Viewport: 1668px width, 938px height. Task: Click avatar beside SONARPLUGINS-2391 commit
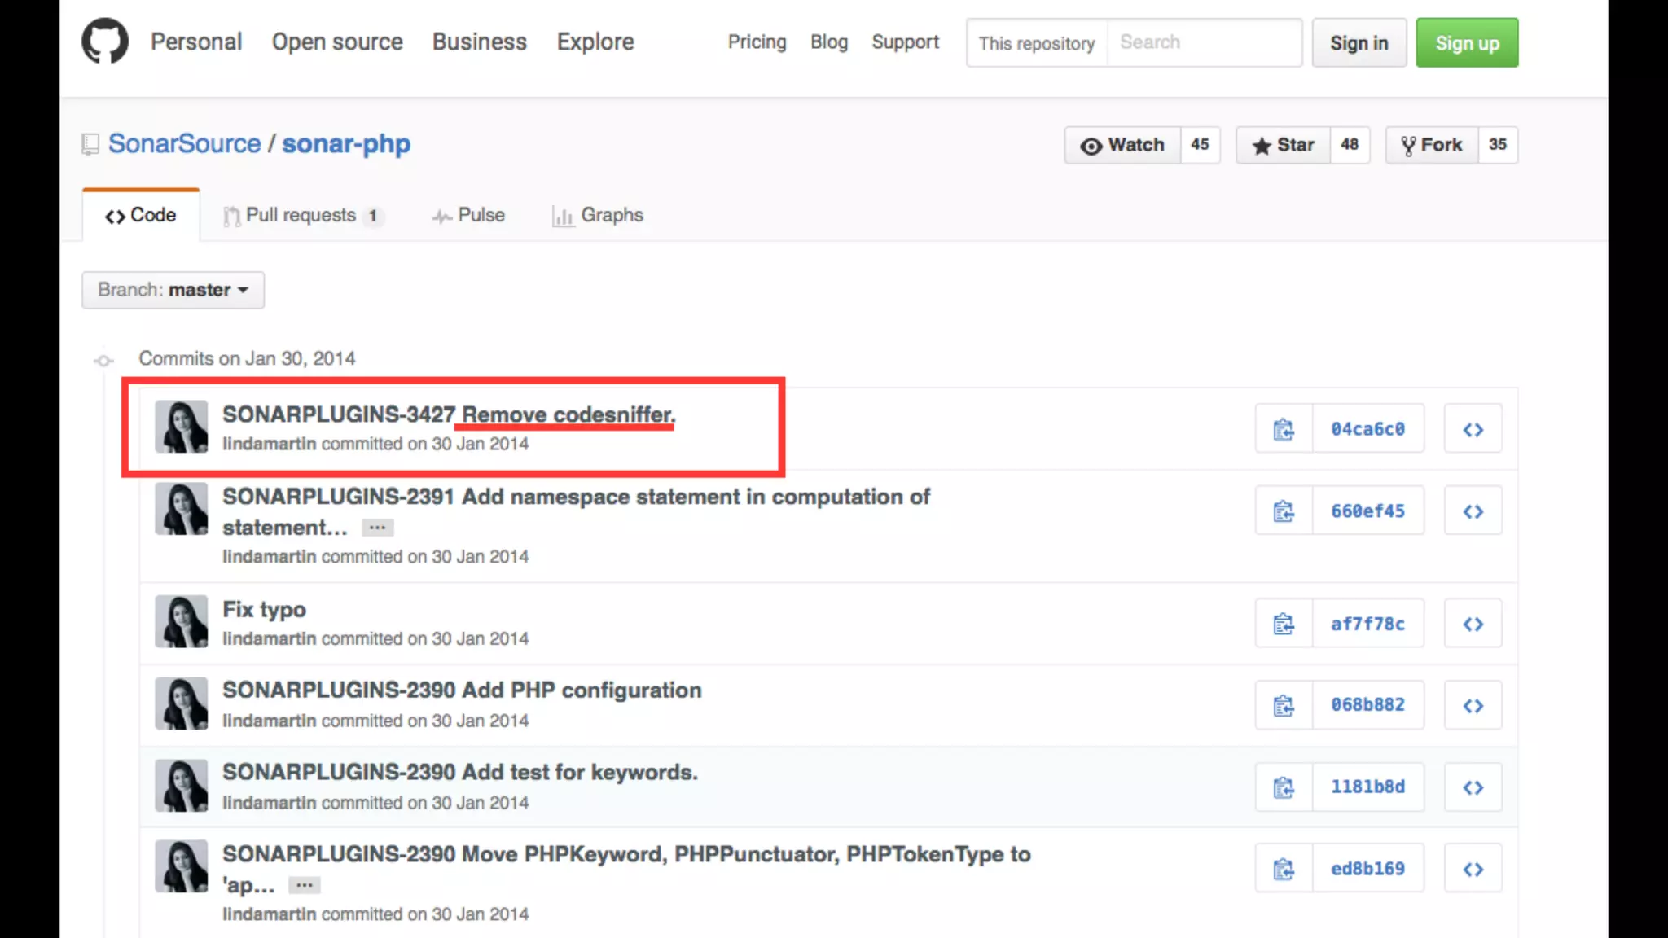[182, 509]
